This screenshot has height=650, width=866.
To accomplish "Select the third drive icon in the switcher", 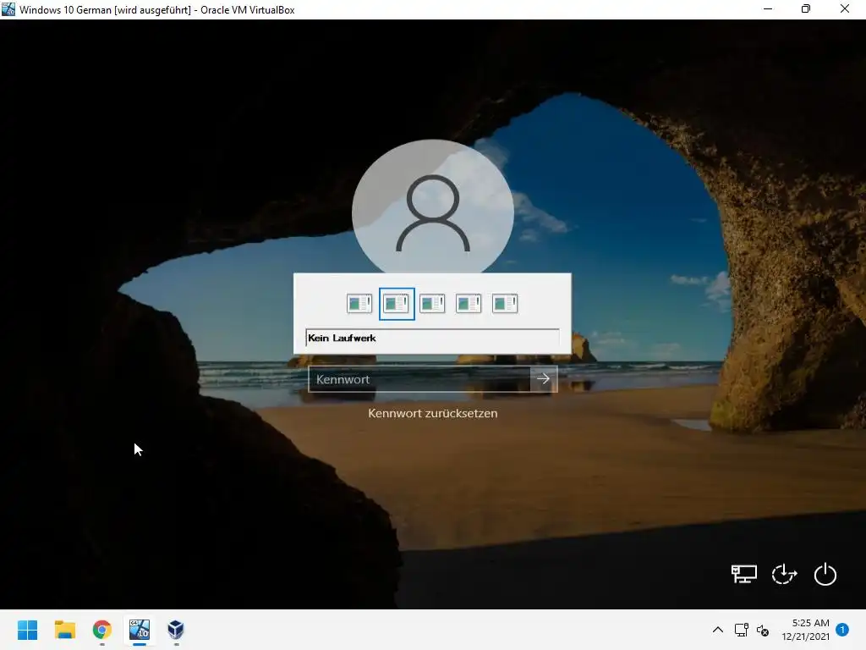I will click(432, 304).
